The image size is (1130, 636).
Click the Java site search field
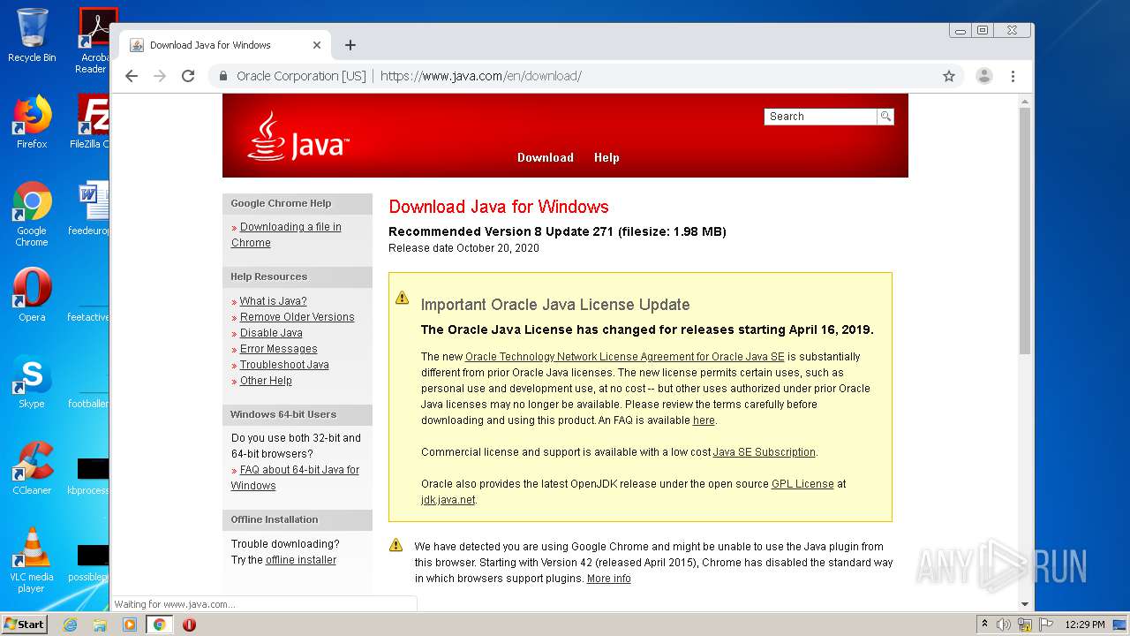(x=820, y=117)
